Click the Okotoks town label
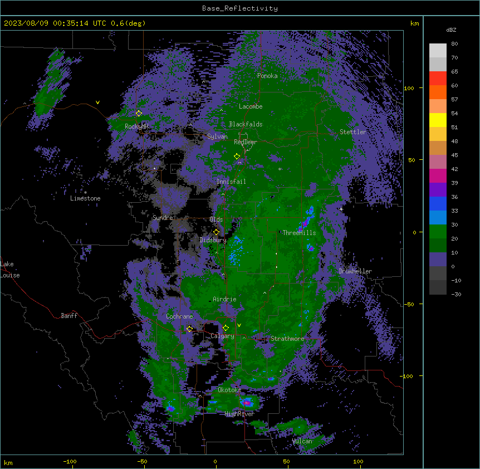The image size is (480, 469). (229, 390)
